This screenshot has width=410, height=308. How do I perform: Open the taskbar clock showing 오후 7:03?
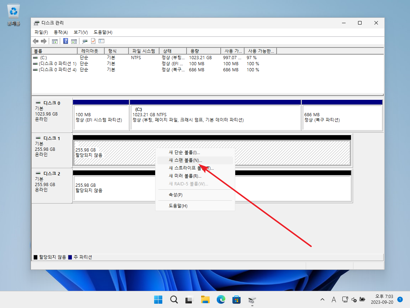[x=382, y=299]
